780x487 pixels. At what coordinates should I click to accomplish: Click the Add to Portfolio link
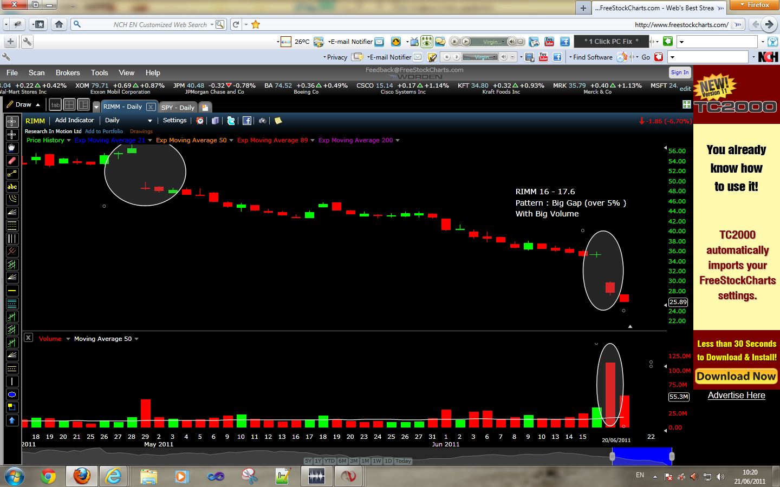pyautogui.click(x=104, y=131)
